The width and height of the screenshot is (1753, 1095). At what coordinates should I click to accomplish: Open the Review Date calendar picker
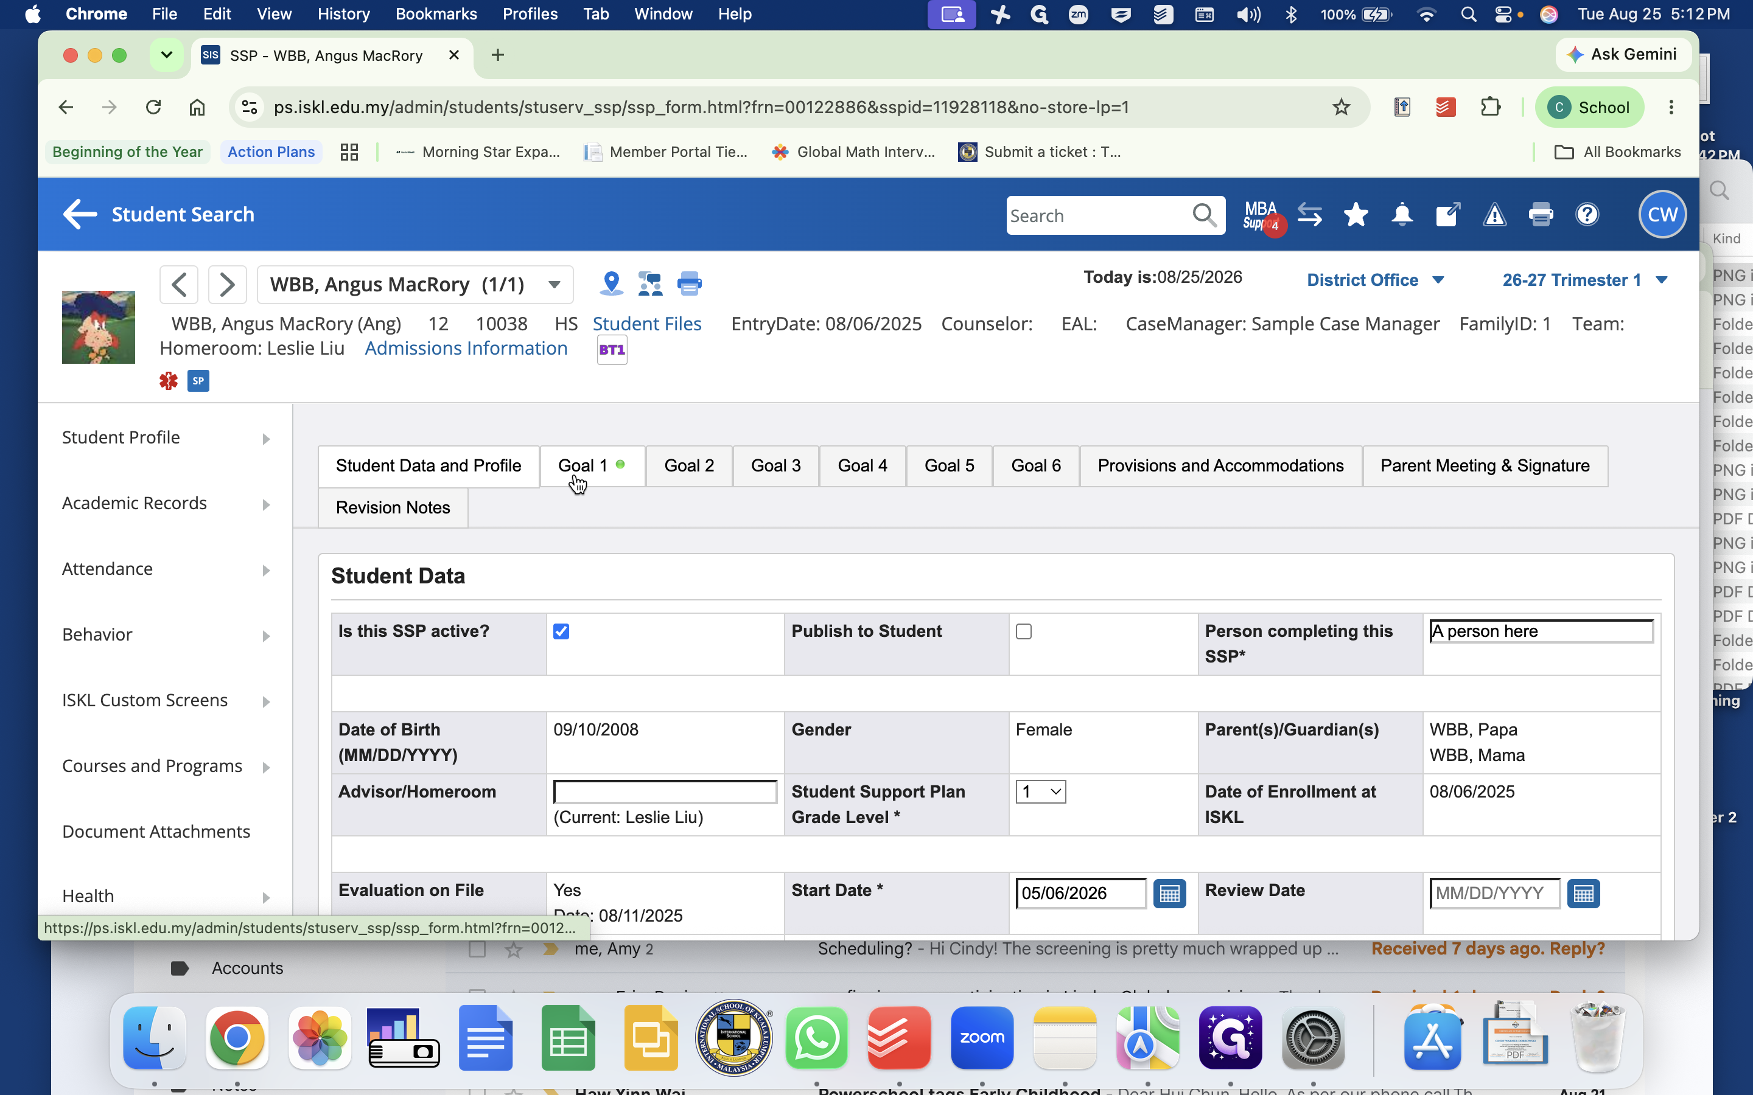(1584, 894)
